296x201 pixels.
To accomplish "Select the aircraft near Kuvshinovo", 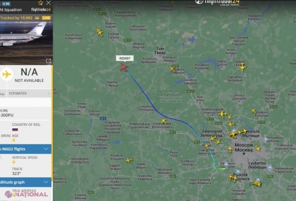I will [99, 32].
